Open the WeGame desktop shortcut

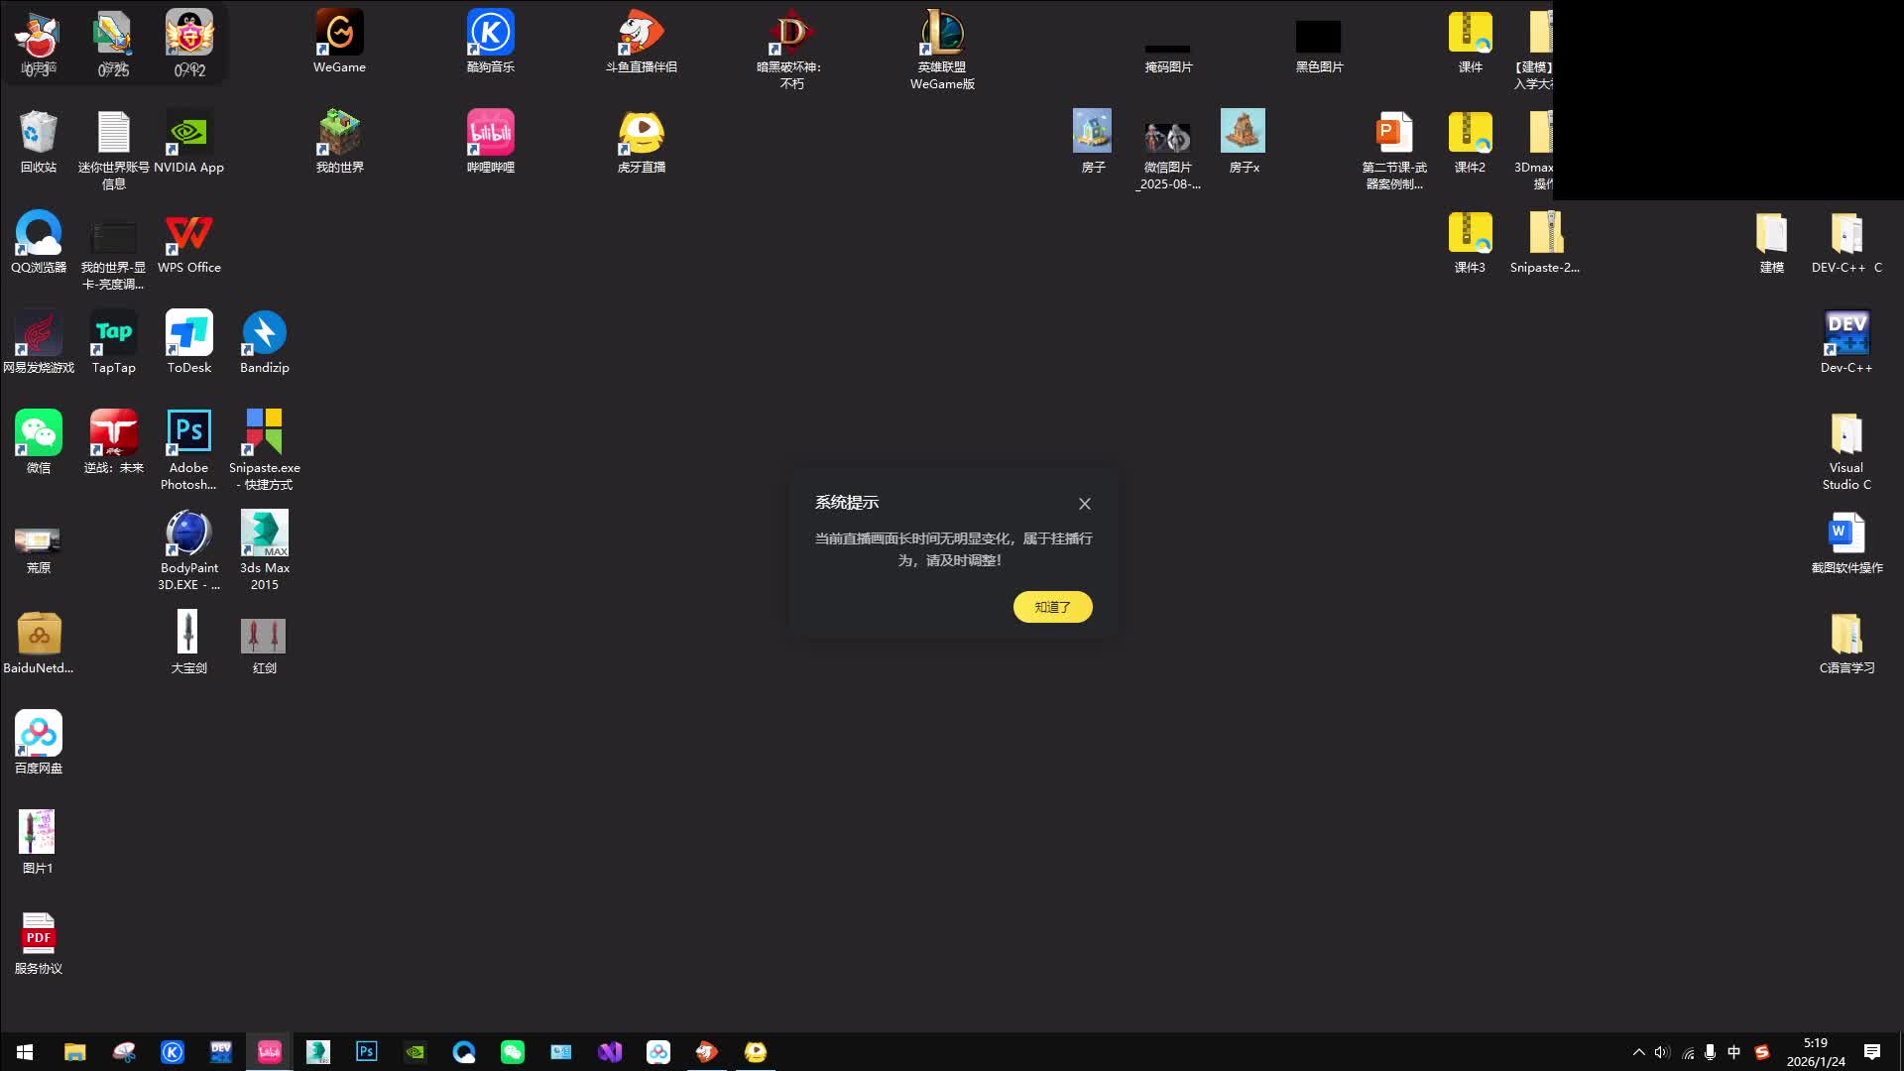point(339,35)
